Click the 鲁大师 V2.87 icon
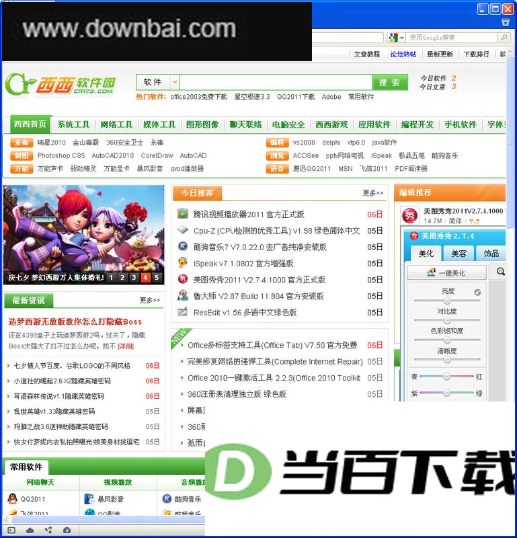The image size is (517, 538). click(182, 295)
